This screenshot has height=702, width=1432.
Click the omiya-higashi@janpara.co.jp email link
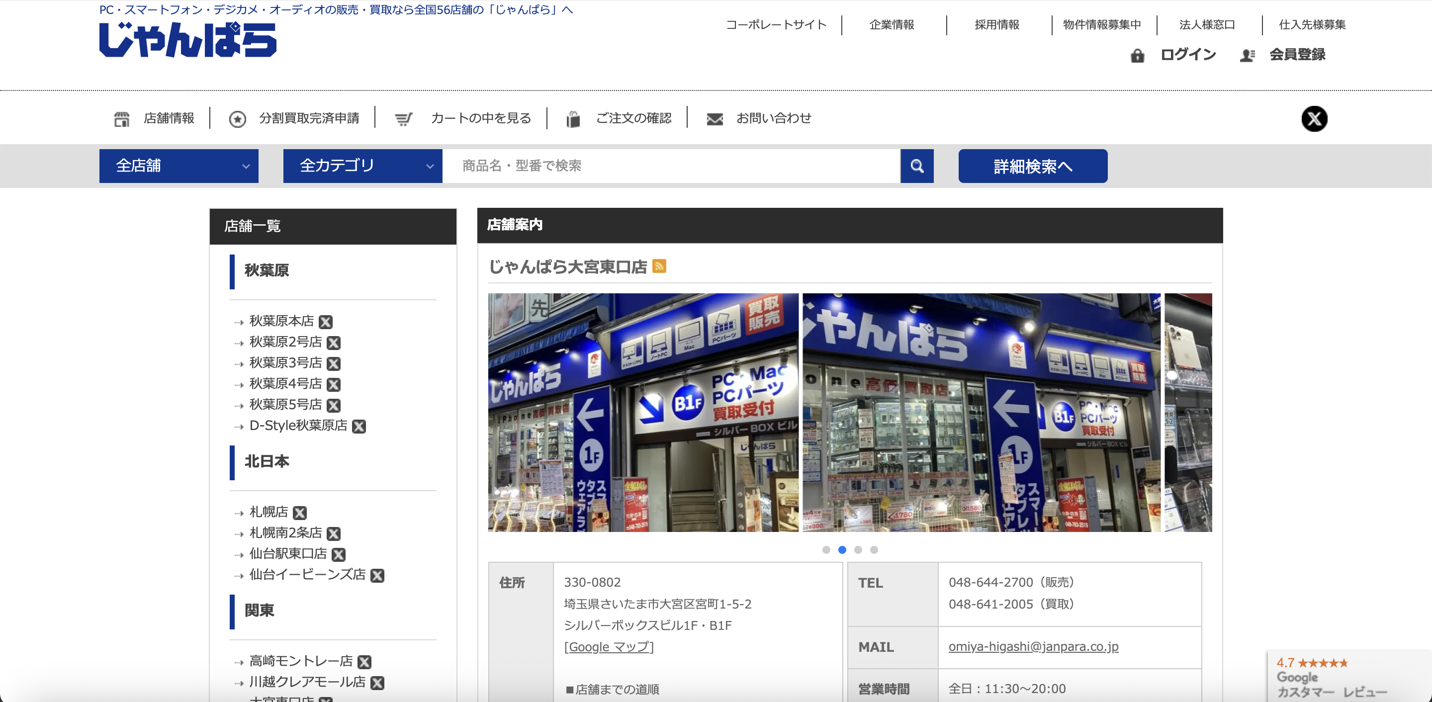[x=1033, y=646]
